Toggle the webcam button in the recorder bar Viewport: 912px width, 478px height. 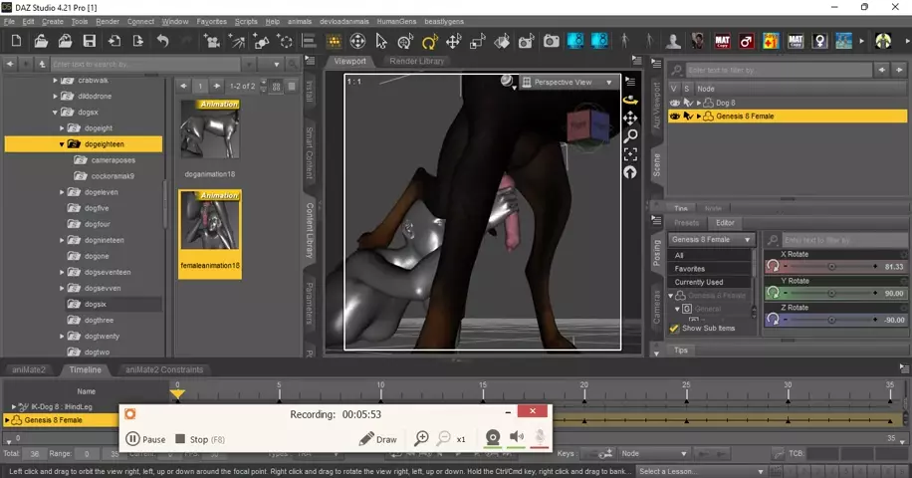pyautogui.click(x=492, y=438)
